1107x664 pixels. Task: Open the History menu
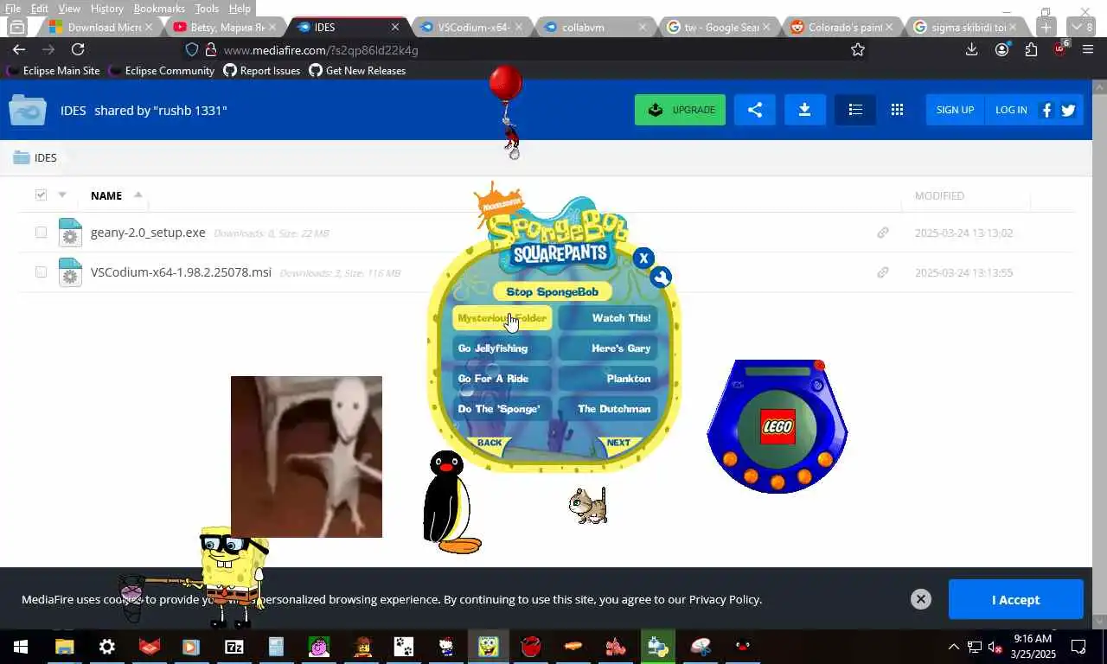tap(106, 8)
